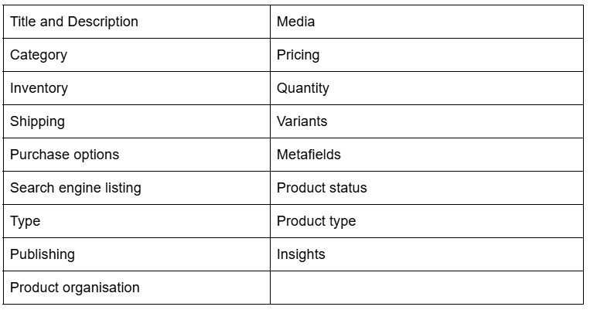The width and height of the screenshot is (590, 310).
Task: Select the Product type cell
Action: [x=427, y=221]
